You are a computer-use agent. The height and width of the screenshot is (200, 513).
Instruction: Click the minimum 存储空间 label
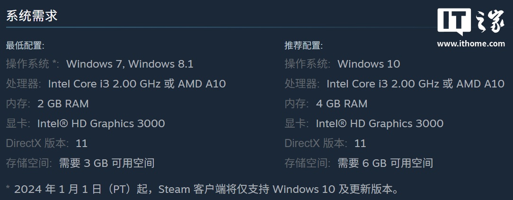29,163
